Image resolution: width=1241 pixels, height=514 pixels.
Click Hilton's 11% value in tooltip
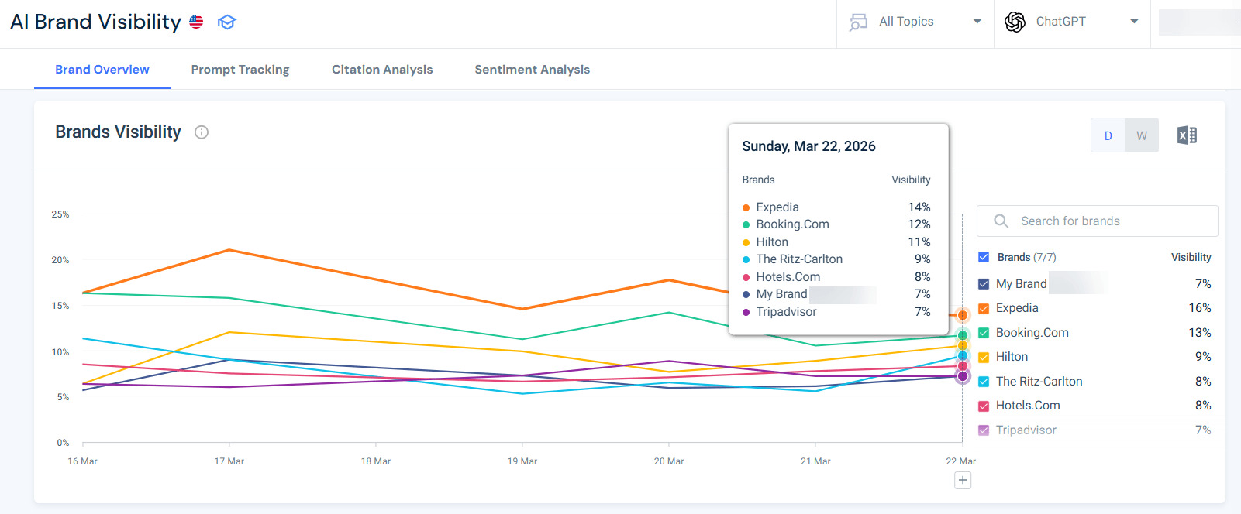919,242
